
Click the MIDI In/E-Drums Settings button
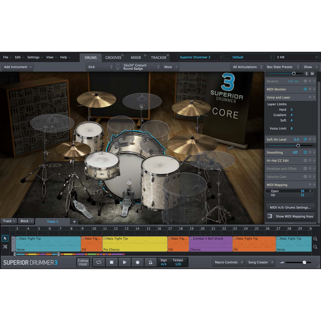point(290,207)
